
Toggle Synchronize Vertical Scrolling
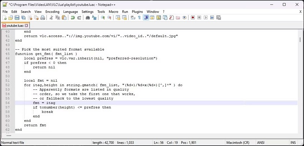(x=118, y=18)
